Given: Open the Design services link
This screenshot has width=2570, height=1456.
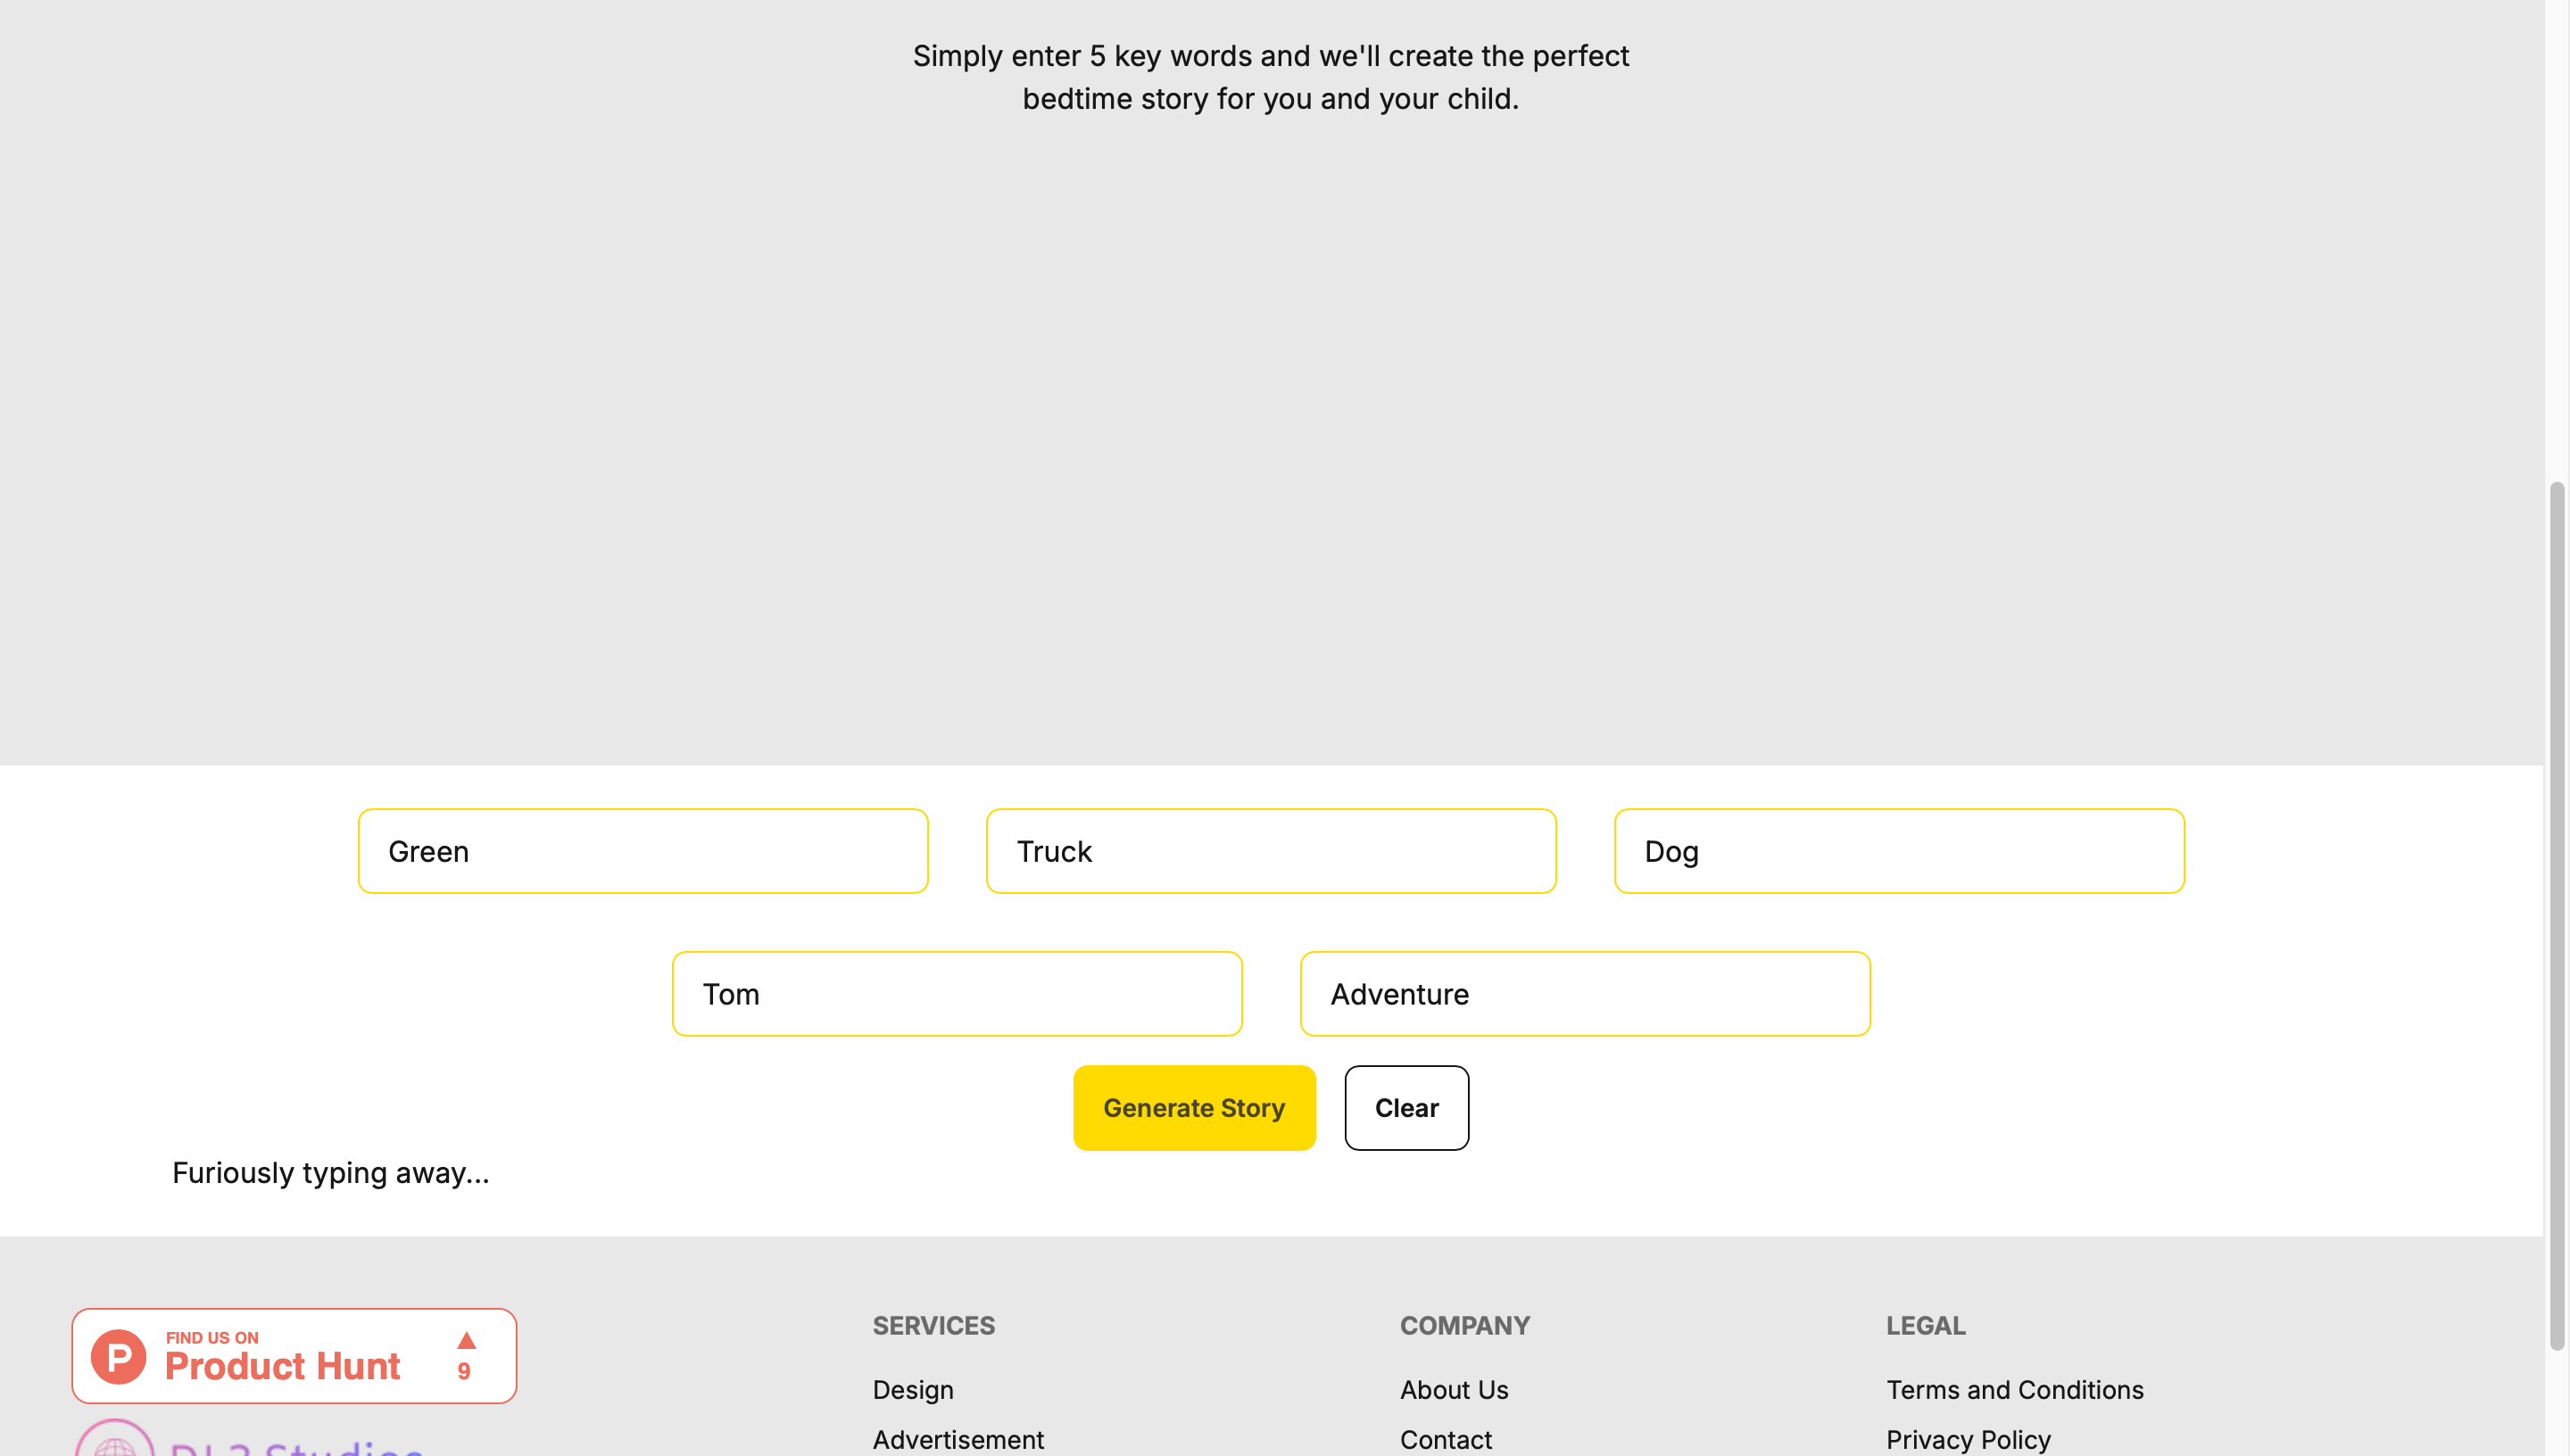Looking at the screenshot, I should 912,1390.
